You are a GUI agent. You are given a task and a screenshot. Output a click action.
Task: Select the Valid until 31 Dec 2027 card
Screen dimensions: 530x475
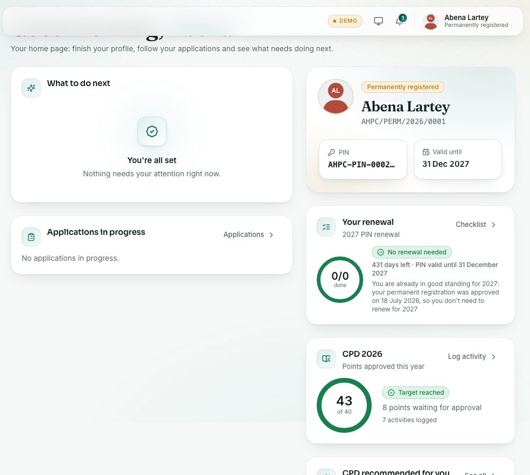tap(458, 159)
